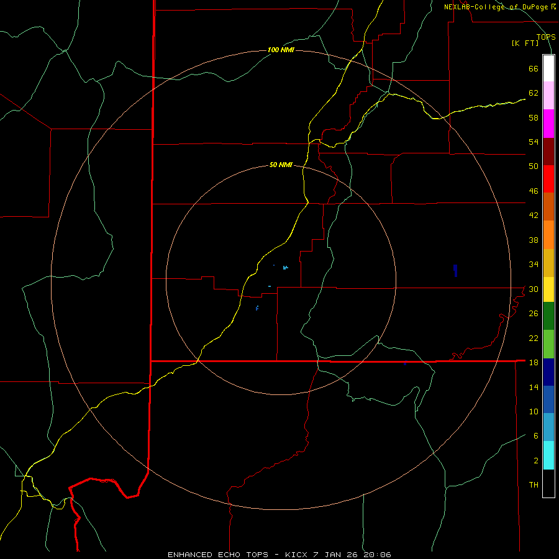Viewport: 559px width, 559px height.
Task: Pick the magenta swatch in the legend
Action: coord(548,123)
